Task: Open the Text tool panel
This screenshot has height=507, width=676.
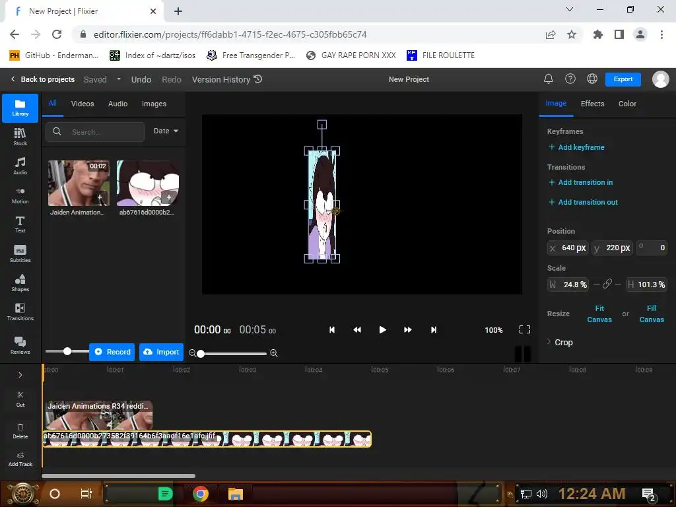Action: tap(20, 224)
